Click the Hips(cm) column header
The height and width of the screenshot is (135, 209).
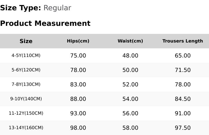point(78,41)
